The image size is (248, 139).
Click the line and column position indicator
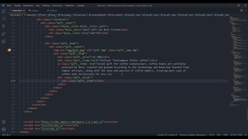tap(167, 135)
